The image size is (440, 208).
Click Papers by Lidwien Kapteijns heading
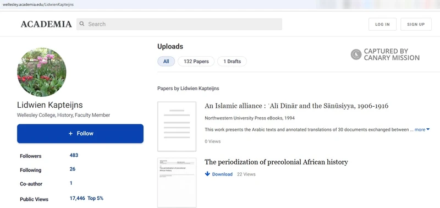coord(188,89)
